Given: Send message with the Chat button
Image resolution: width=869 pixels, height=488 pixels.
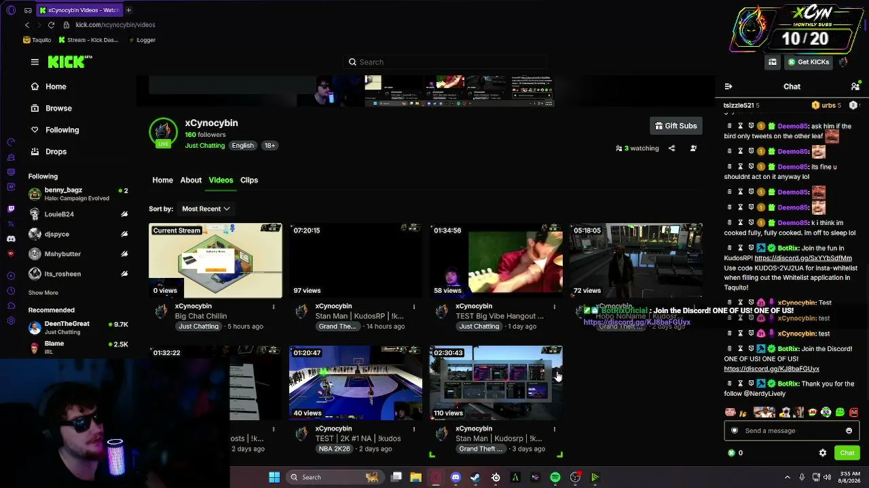Looking at the screenshot, I should click(x=847, y=453).
